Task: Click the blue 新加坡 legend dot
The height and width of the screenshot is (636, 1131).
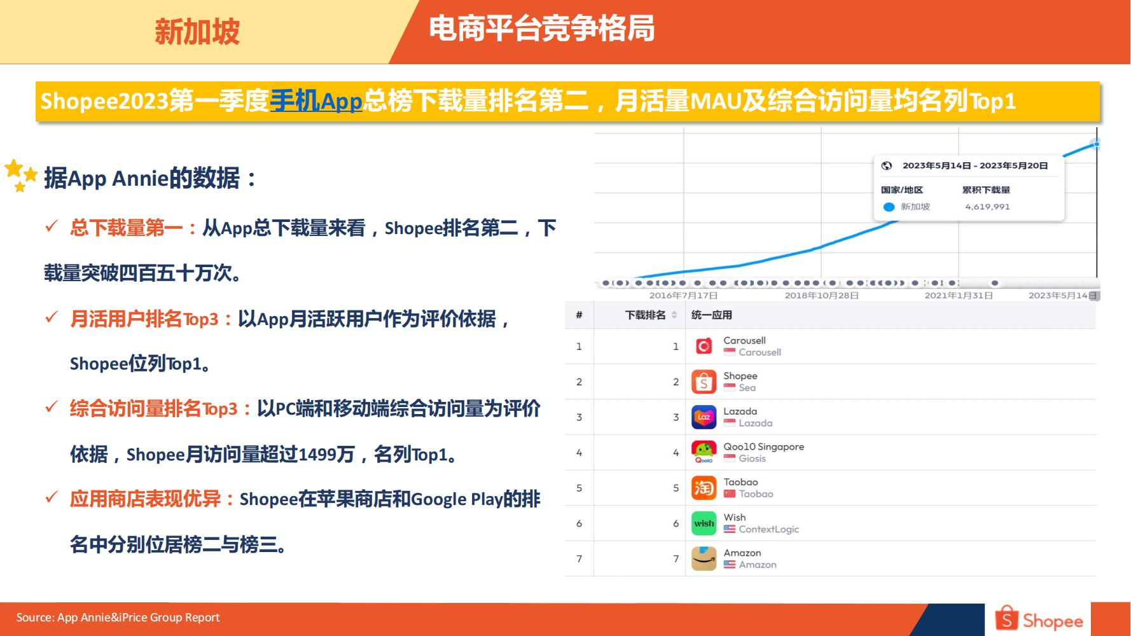Action: coord(889,207)
